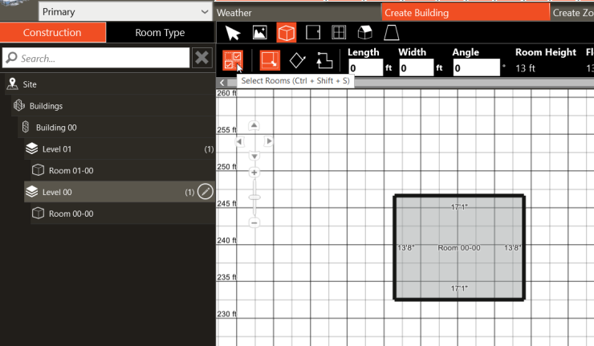This screenshot has width=594, height=346.
Task: Activate the Select Rooms tool
Action: tap(233, 61)
